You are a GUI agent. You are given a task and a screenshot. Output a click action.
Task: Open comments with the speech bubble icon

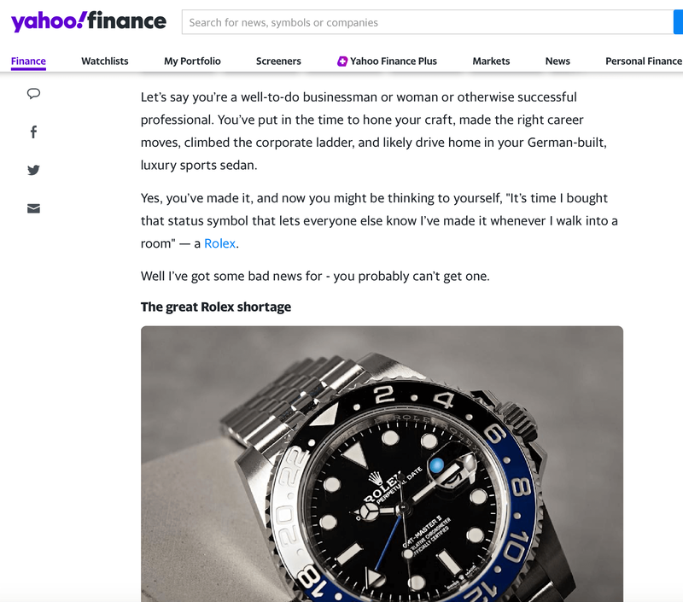[x=32, y=93]
